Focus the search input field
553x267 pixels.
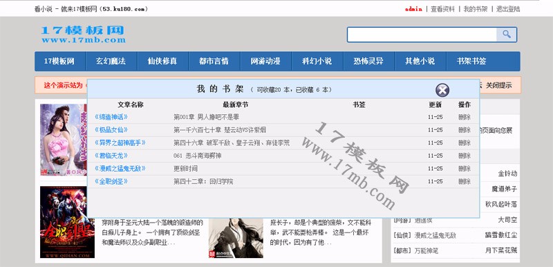click(x=422, y=35)
